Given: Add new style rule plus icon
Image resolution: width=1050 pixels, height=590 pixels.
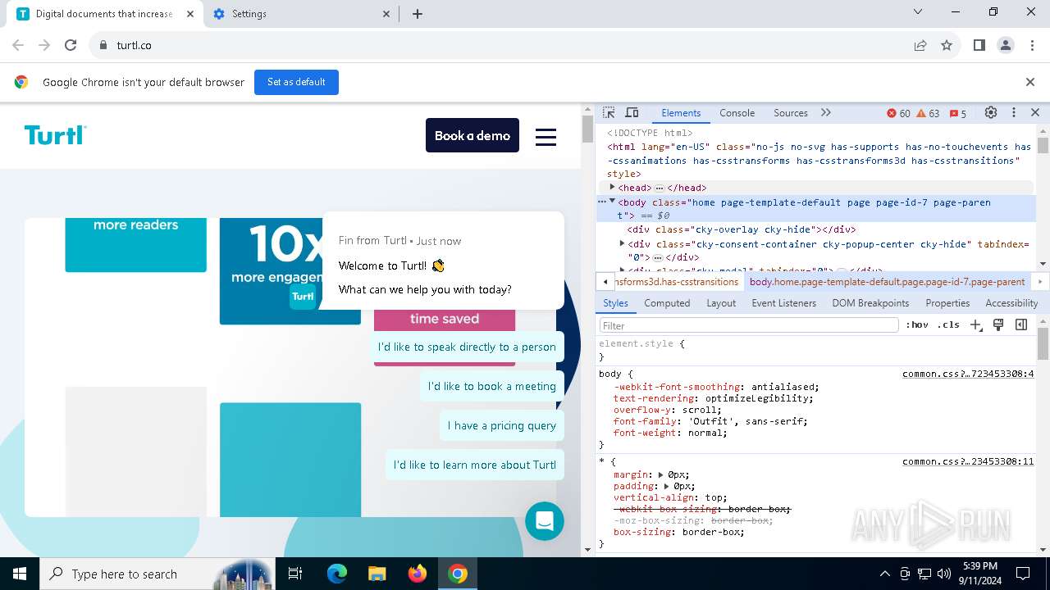Looking at the screenshot, I should tap(976, 325).
